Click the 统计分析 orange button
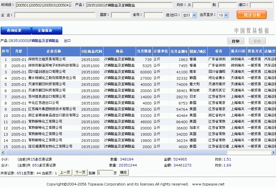Screen dimensions: 276x188 (251, 15)
